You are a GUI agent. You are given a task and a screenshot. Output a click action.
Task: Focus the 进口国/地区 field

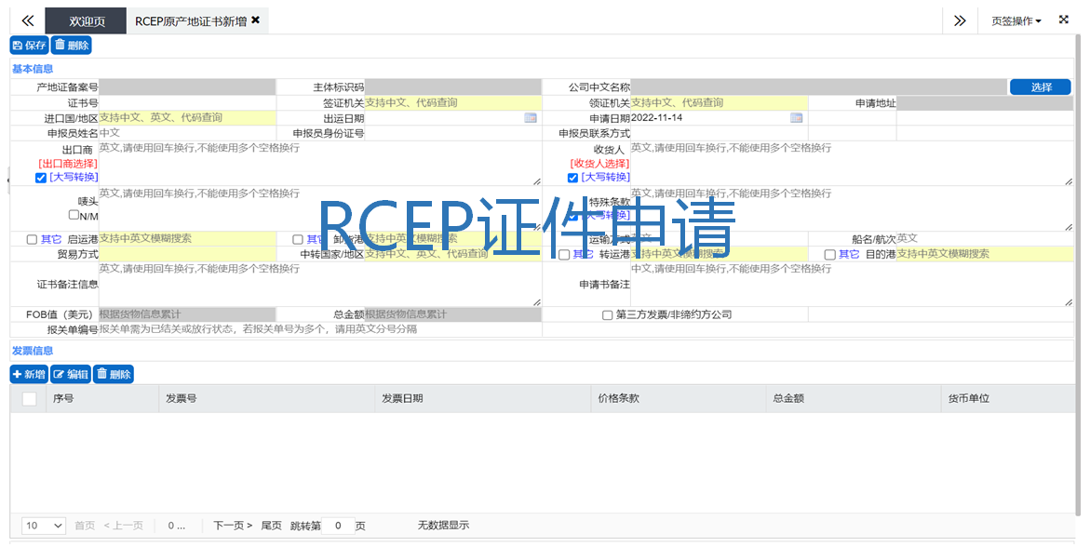coord(187,118)
